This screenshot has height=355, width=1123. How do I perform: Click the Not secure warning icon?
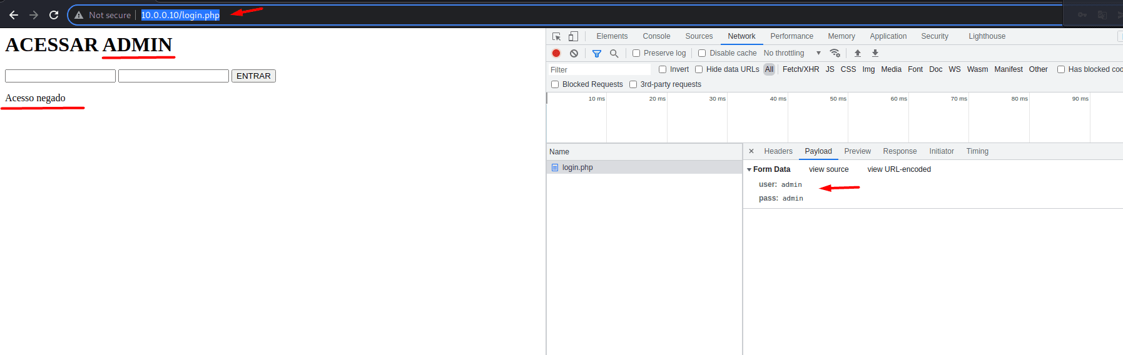79,15
